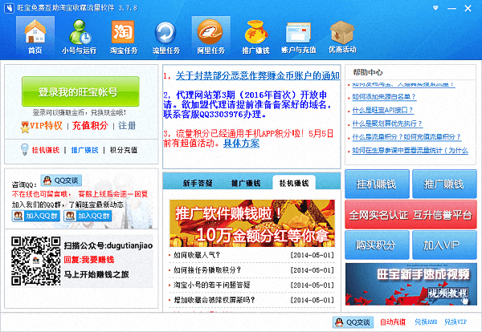Viewport: 482px width, 332px height.
Task: Click red 全网实名认证 互升信誉平台 button
Action: [411, 215]
